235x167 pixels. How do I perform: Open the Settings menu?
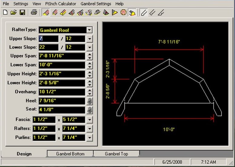21,4
